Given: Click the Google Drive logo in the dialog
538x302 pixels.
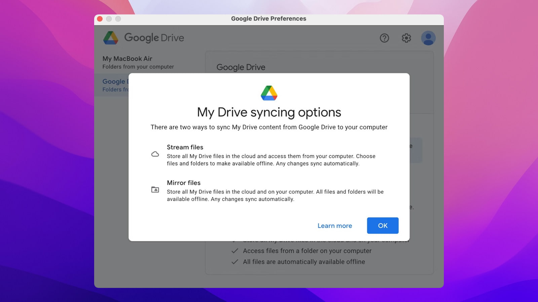Looking at the screenshot, I should (269, 93).
